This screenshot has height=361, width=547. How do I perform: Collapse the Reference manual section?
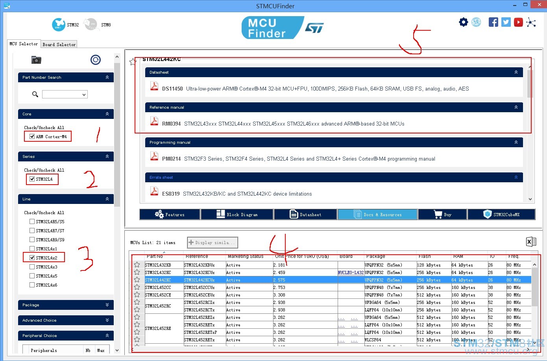pyautogui.click(x=516, y=107)
